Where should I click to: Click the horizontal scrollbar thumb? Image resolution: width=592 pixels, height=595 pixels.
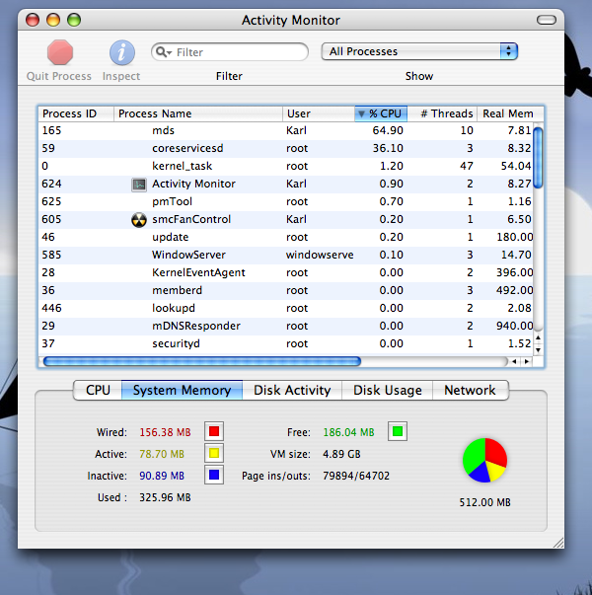[x=202, y=361]
